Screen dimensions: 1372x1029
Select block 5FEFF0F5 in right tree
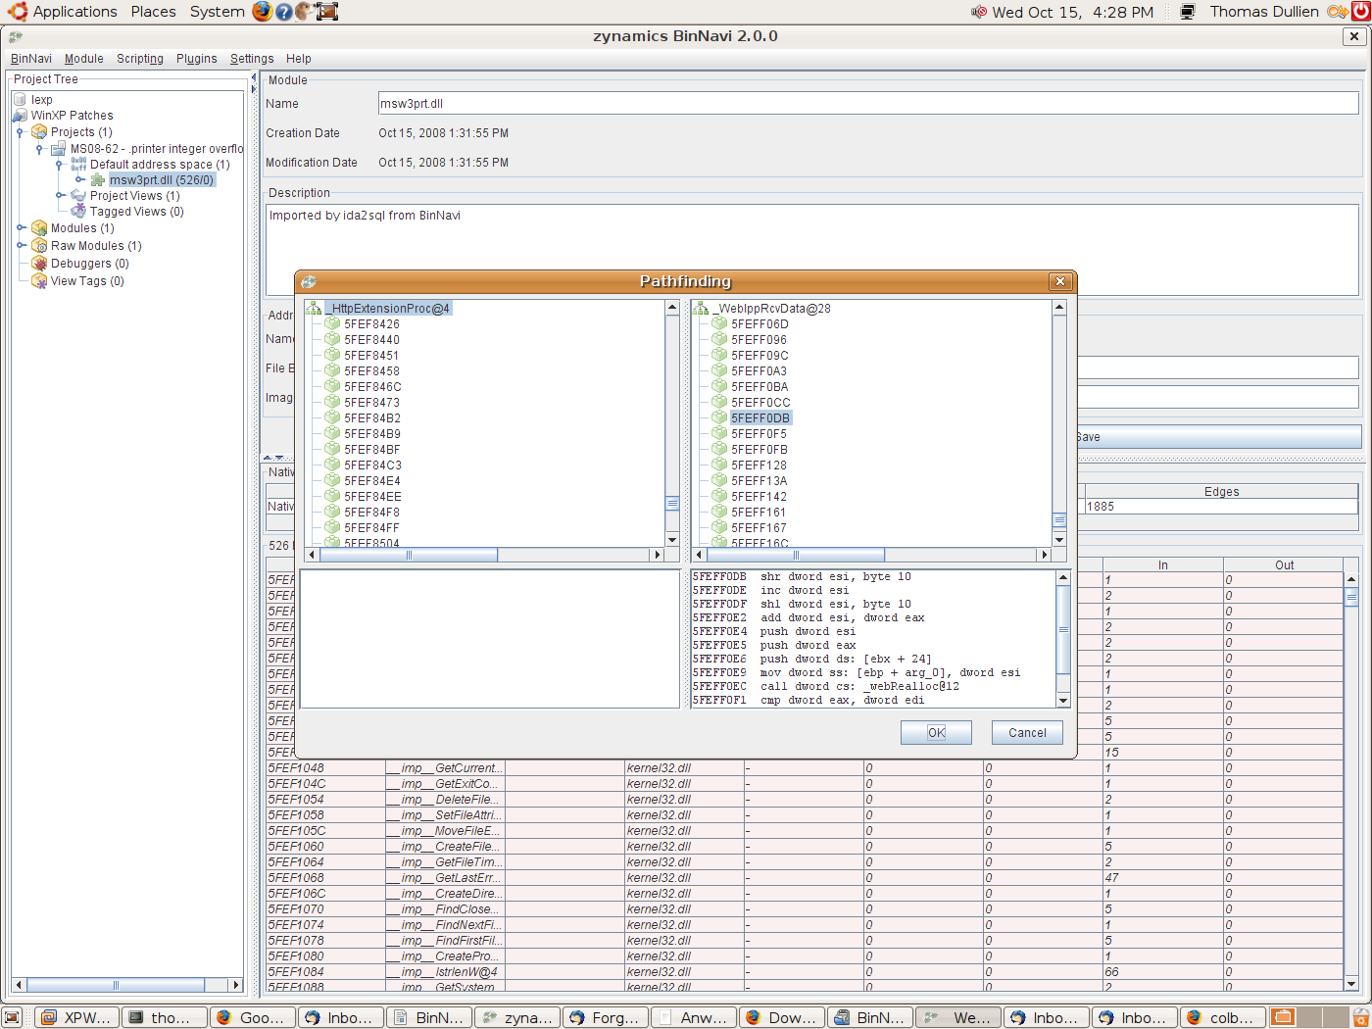(x=759, y=434)
